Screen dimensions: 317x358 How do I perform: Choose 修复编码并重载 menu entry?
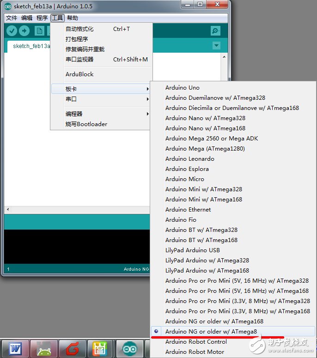[101, 49]
